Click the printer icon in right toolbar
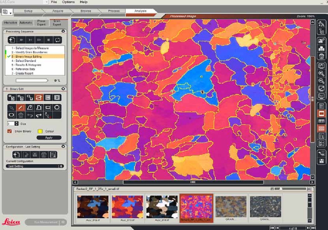The width and height of the screenshot is (328, 230). (322, 48)
